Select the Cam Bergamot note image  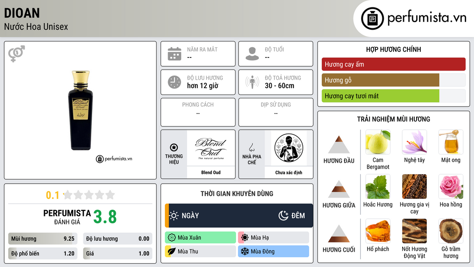click(x=378, y=142)
